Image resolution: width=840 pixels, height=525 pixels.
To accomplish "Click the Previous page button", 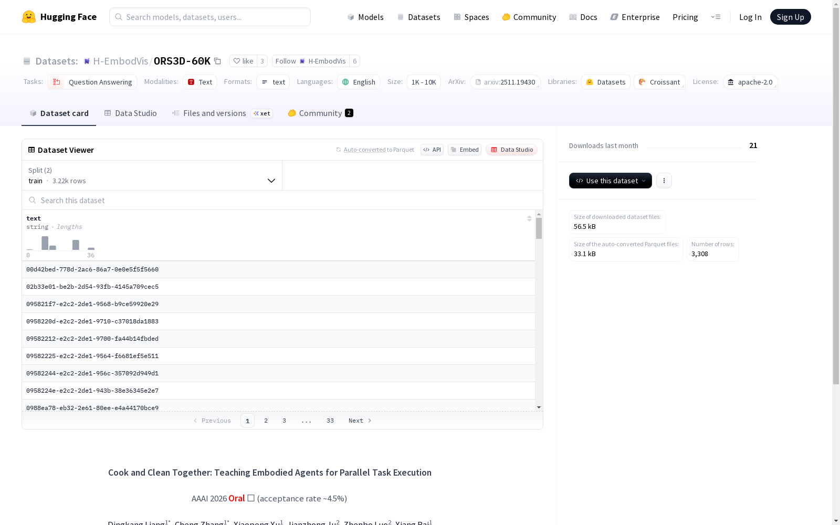I will [x=212, y=421].
